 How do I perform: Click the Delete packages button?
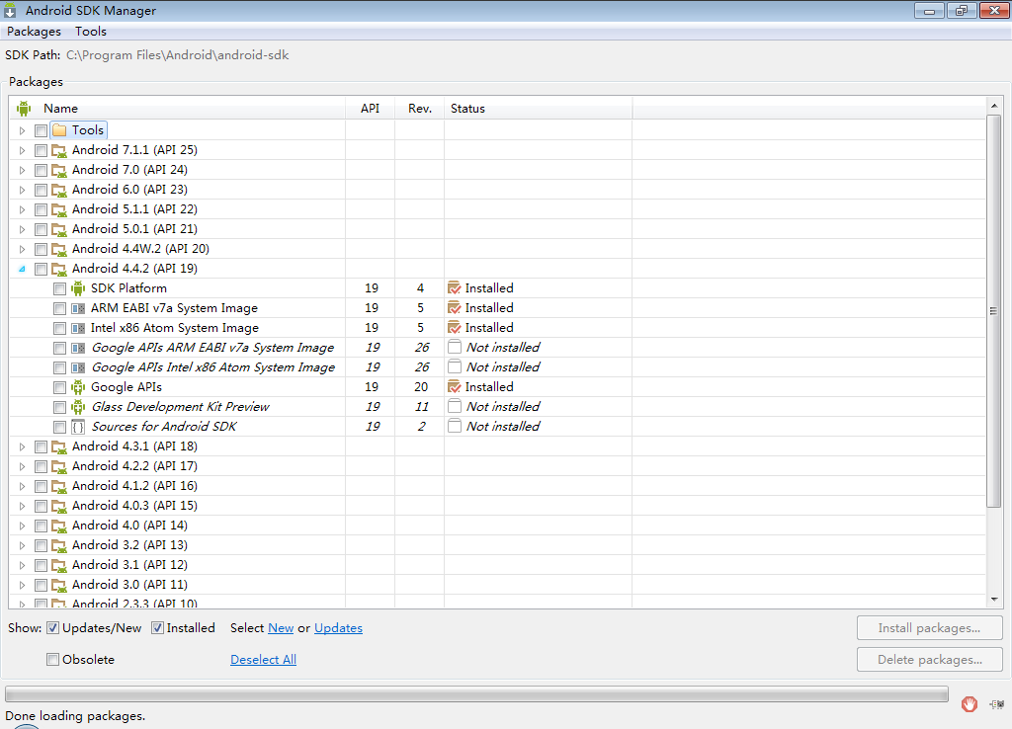929,659
